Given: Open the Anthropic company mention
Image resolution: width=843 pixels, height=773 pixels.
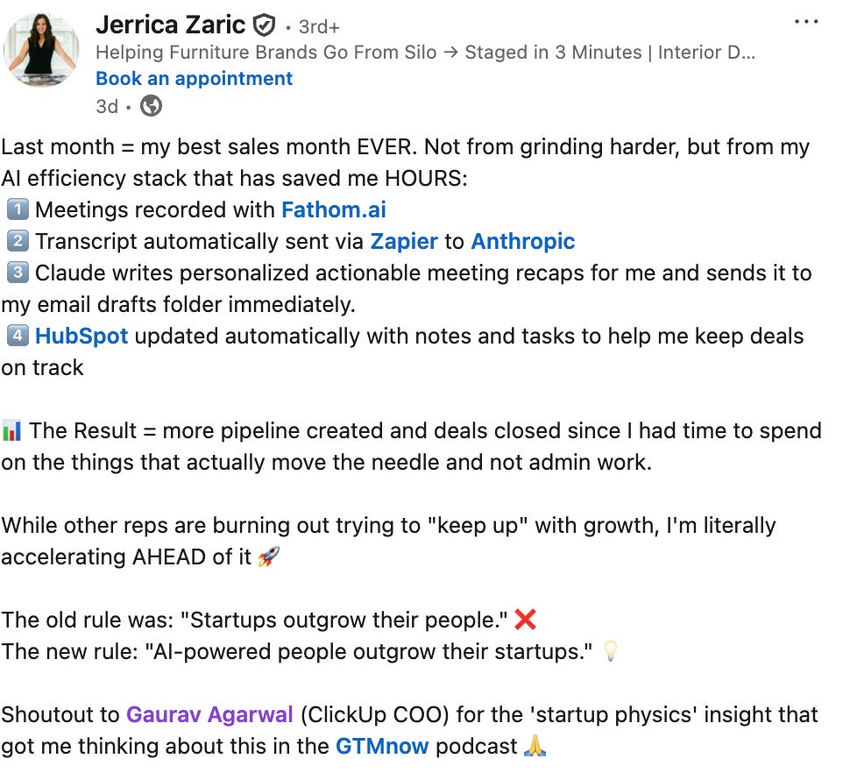Looking at the screenshot, I should [x=522, y=241].
